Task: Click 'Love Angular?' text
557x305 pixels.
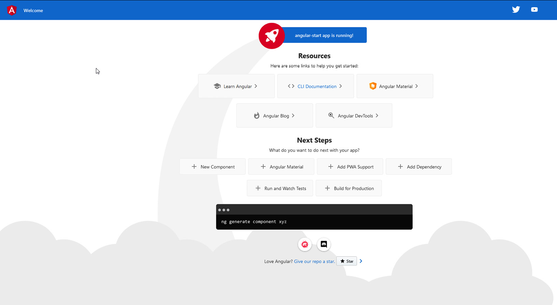Action: point(278,261)
